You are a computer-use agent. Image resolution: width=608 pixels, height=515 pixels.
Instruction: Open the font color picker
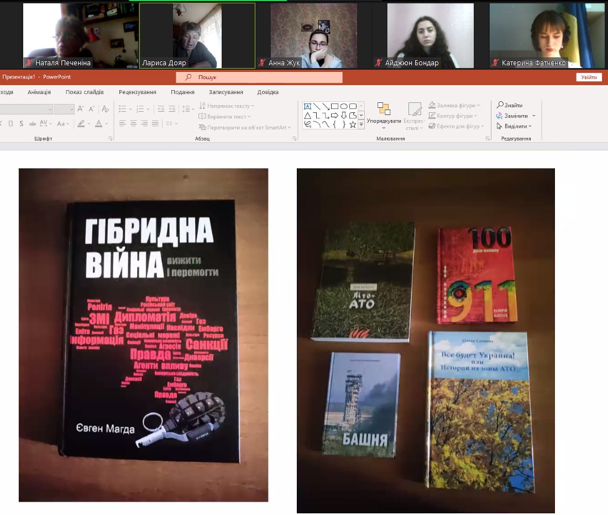(x=101, y=124)
